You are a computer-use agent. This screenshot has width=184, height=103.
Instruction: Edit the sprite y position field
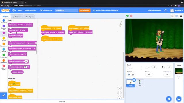pos(169,67)
